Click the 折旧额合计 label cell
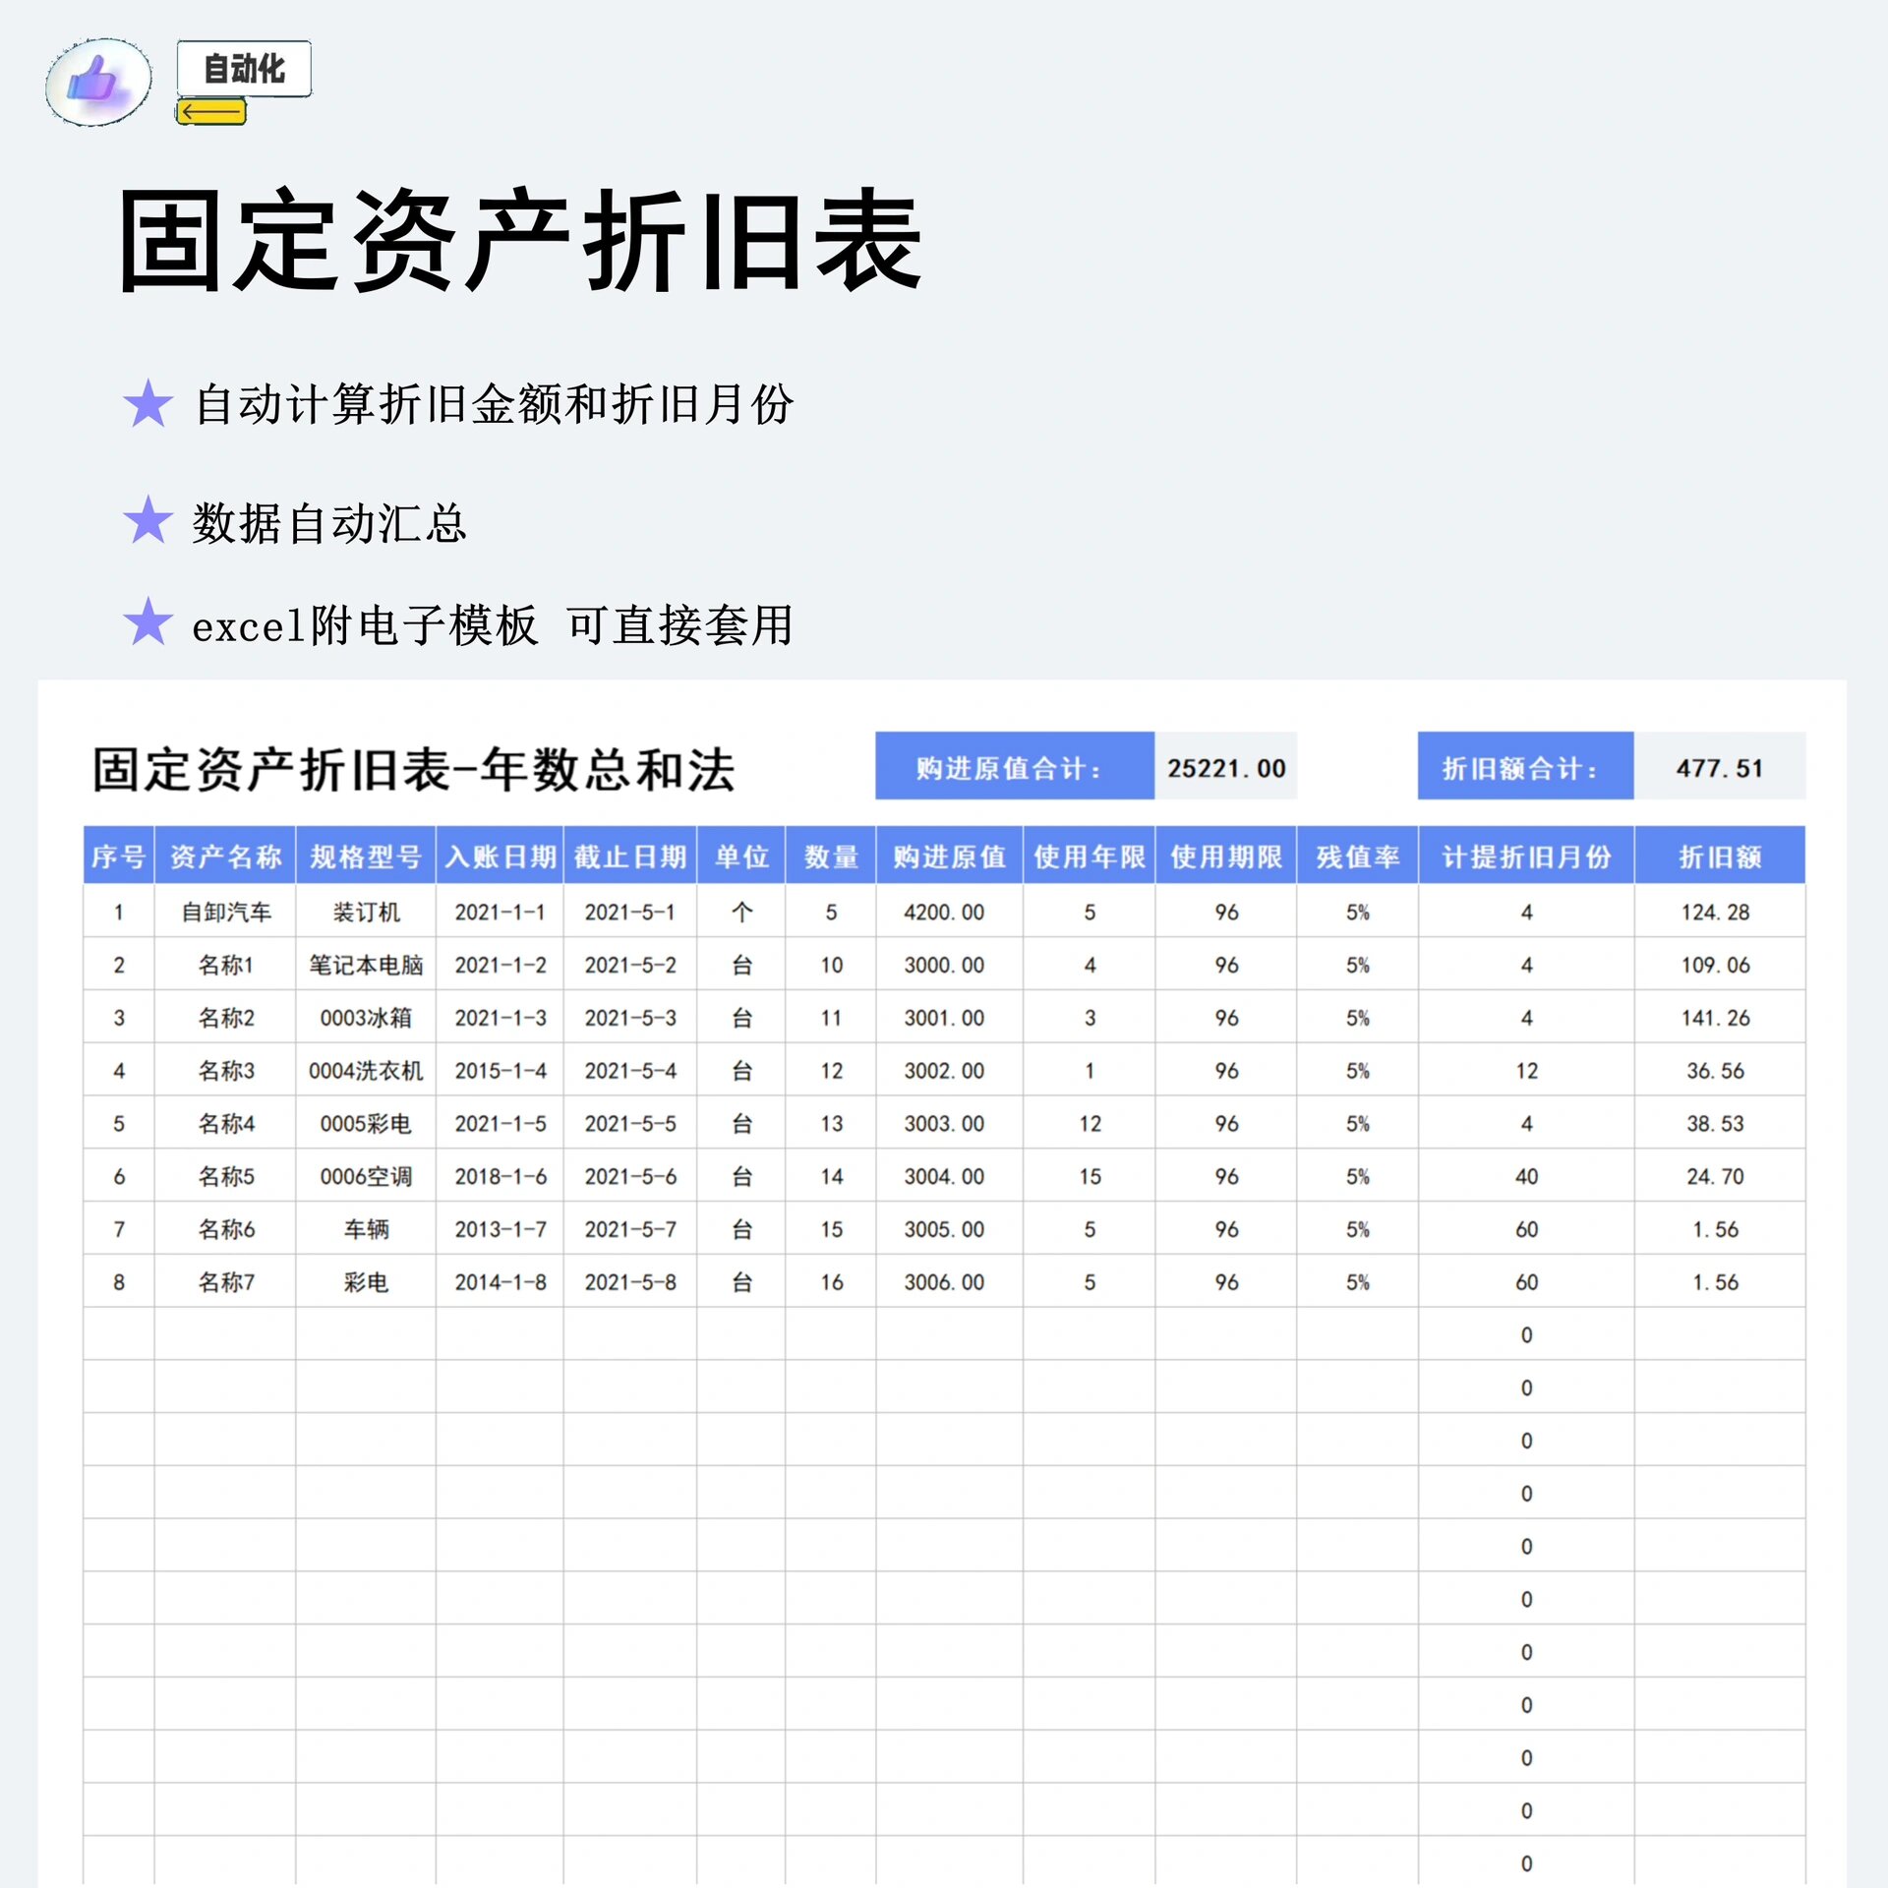 (1525, 766)
